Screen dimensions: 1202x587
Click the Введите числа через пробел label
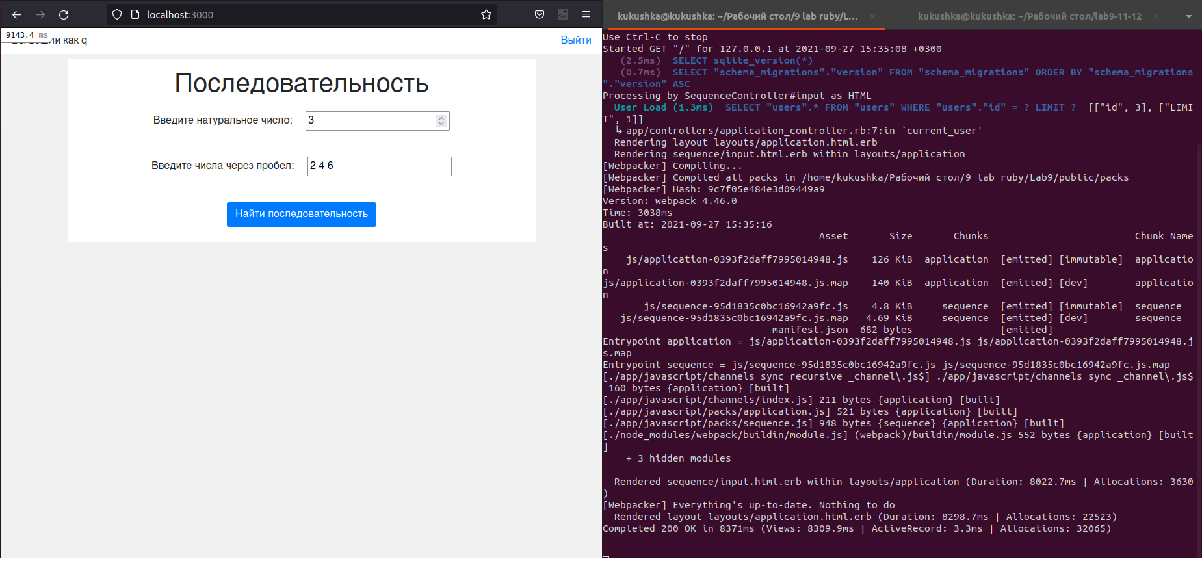pyautogui.click(x=223, y=166)
